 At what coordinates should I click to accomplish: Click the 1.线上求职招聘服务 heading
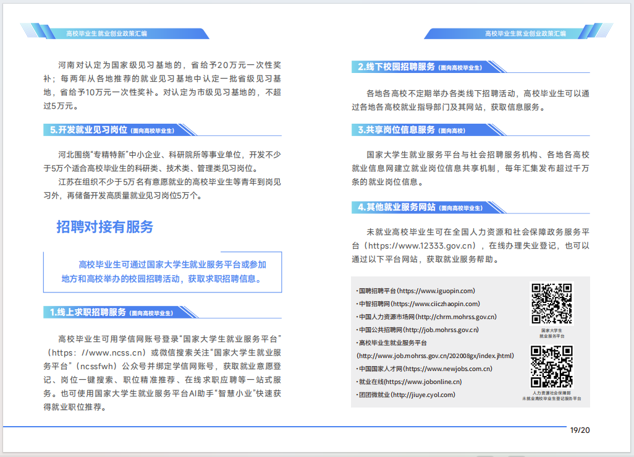tap(88, 312)
